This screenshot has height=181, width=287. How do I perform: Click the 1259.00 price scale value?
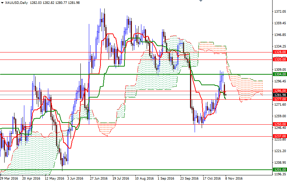[x=280, y=116]
